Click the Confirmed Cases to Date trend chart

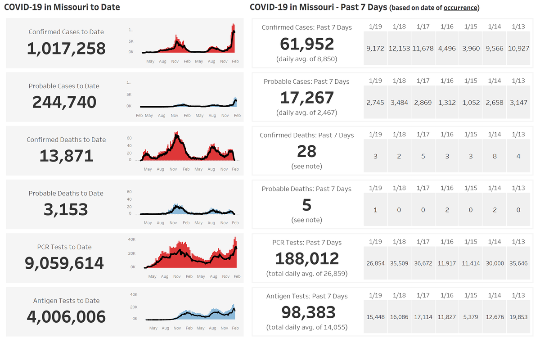tap(189, 43)
